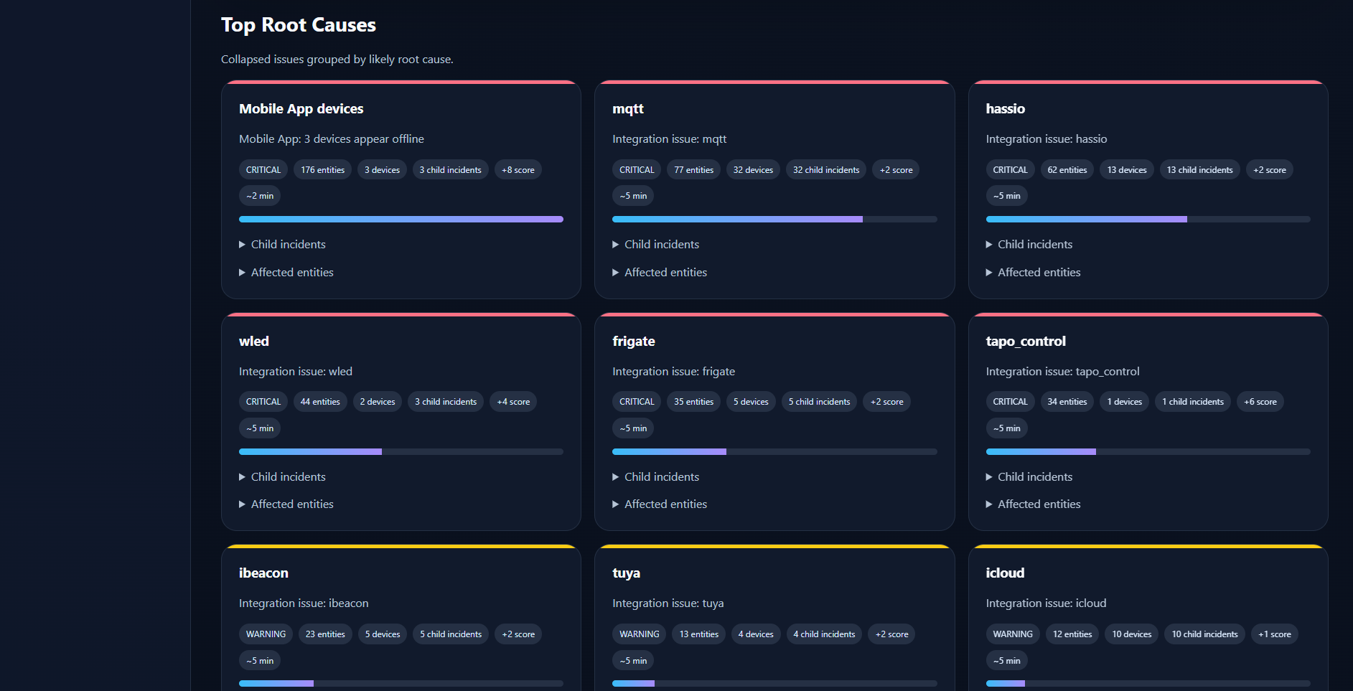Click the 4 devices badge
The image size is (1353, 691).
coord(756,634)
